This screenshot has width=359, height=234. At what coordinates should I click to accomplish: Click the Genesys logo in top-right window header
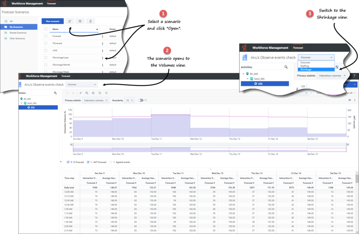point(245,47)
